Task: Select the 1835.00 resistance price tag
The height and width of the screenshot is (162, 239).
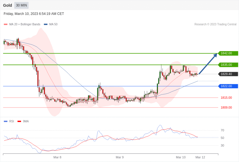Action: (228, 65)
